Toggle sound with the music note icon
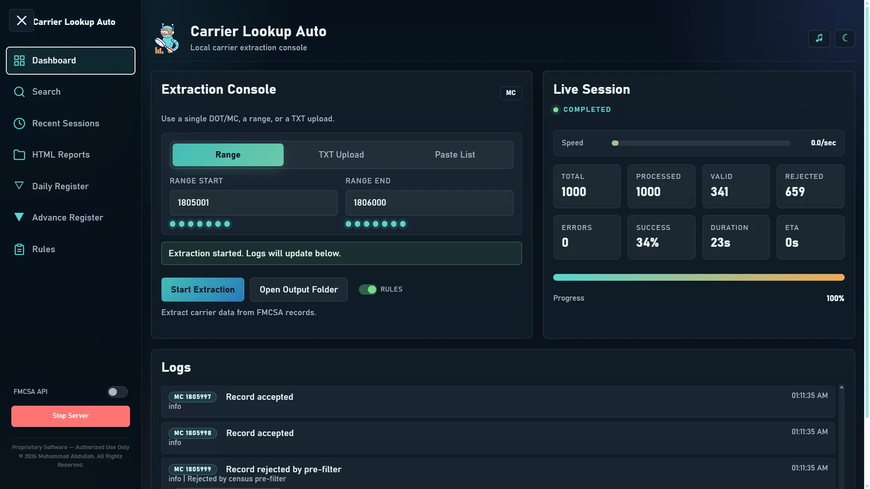The height and width of the screenshot is (489, 870). click(819, 38)
